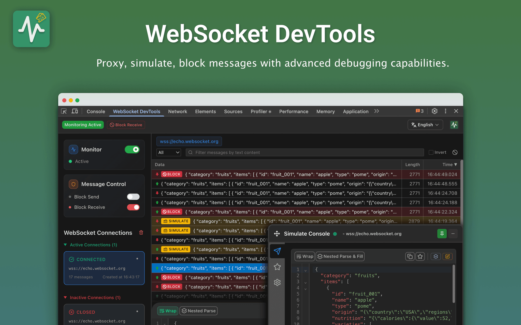Open Simulate Console settings gear icon
This screenshot has width=521, height=325.
[277, 282]
